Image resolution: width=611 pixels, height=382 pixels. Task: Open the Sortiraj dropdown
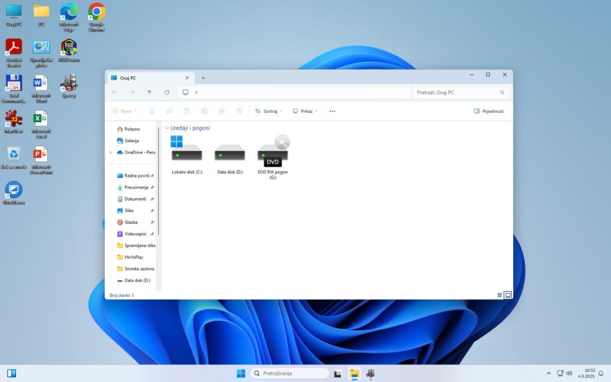point(269,111)
